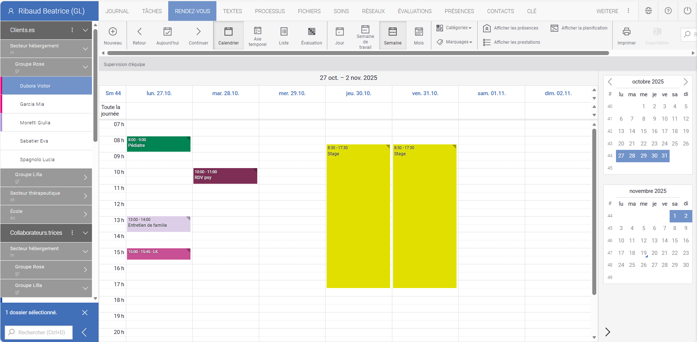Select the Jour calendar view
The width and height of the screenshot is (697, 342).
[x=339, y=36]
